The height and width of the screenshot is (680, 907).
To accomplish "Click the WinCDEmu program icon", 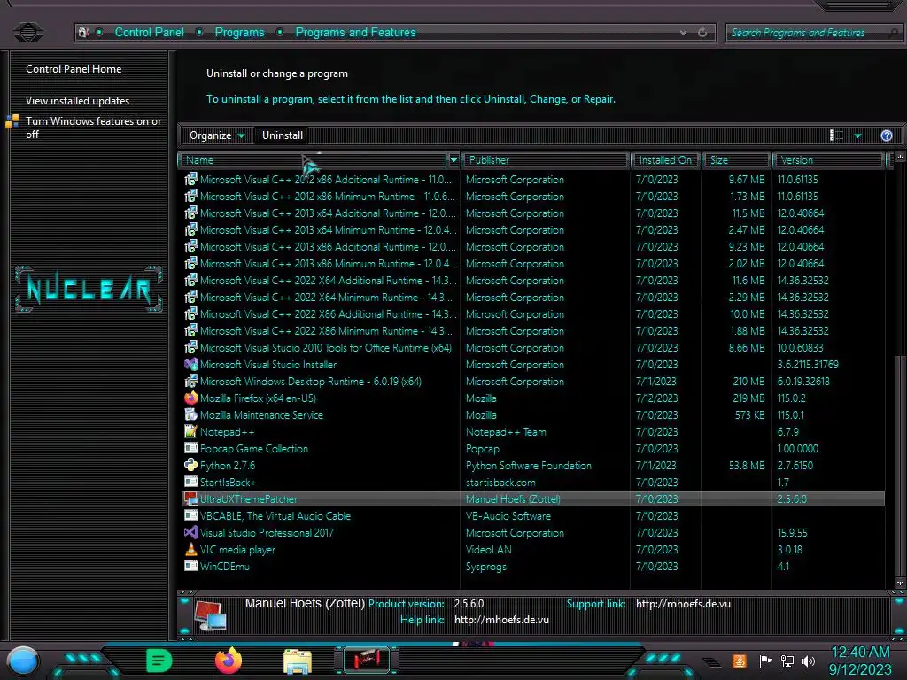I will coord(191,566).
